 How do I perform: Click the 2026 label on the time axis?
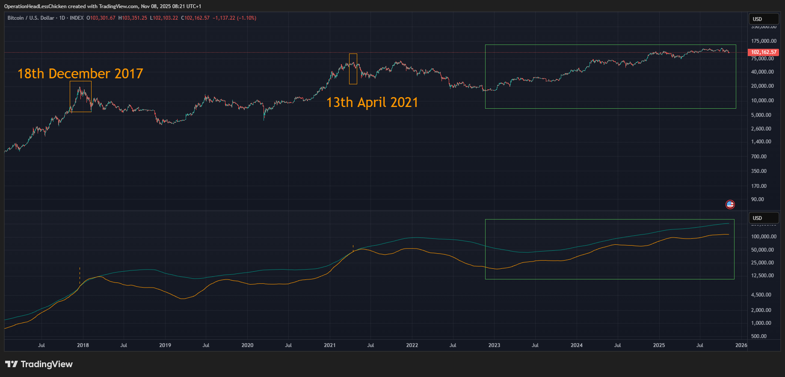coord(741,345)
